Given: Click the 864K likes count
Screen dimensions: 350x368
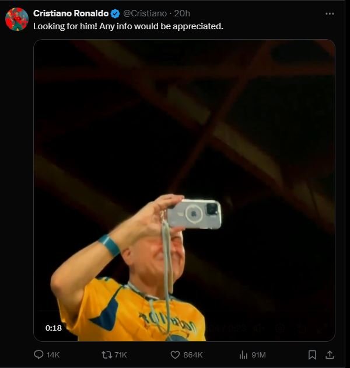Looking at the screenshot, I should coord(193,355).
